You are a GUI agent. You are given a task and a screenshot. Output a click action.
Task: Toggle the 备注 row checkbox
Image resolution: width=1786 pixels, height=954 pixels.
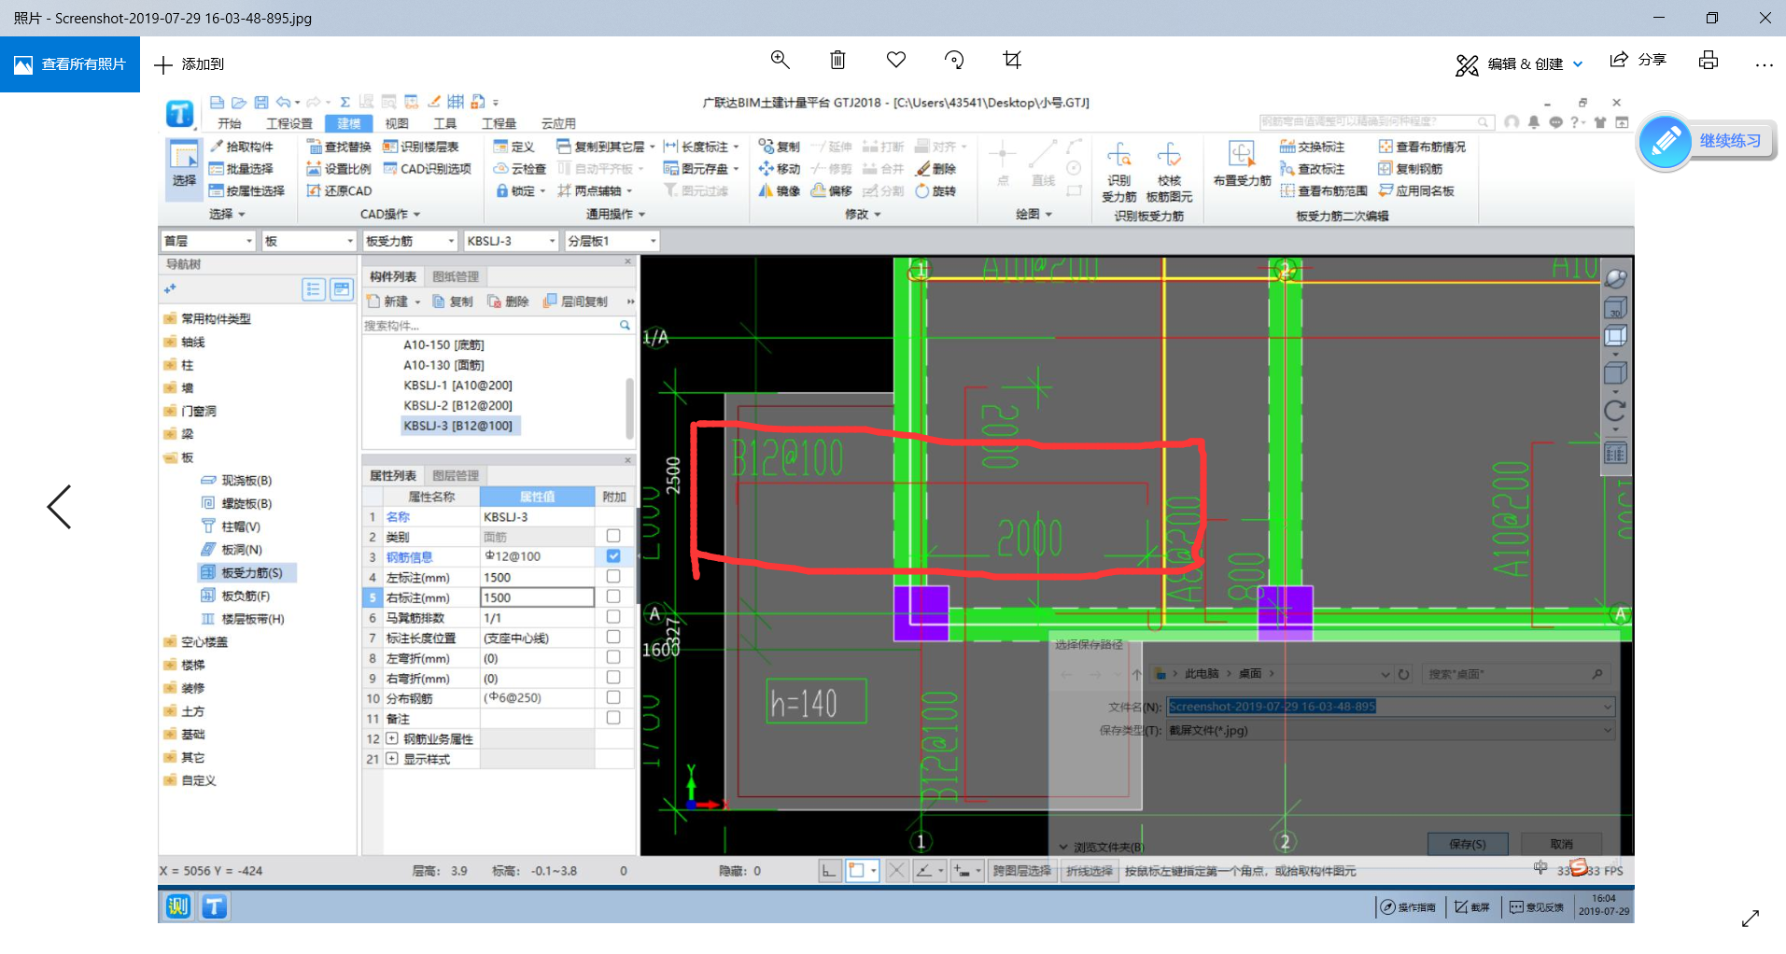pos(613,718)
